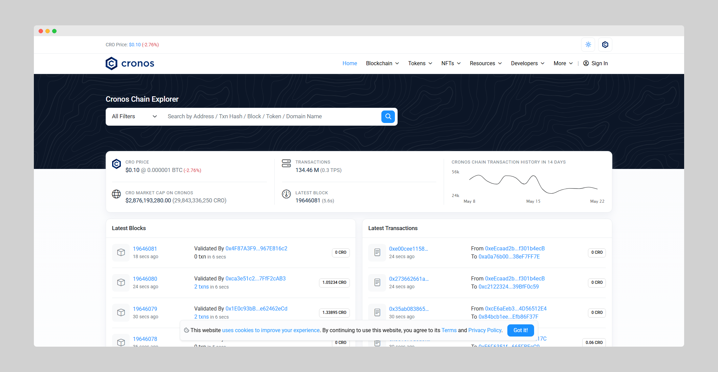Open '2 txns' link for block 19646080

202,287
